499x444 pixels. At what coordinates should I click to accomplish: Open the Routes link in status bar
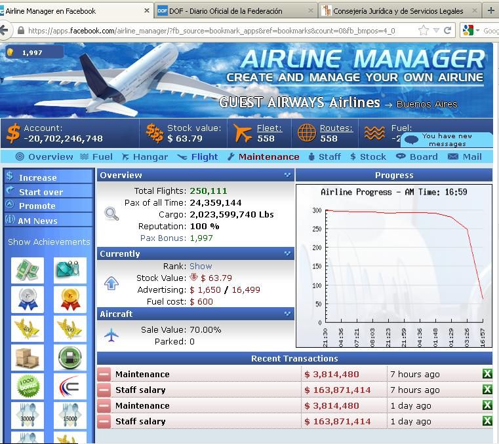click(336, 128)
